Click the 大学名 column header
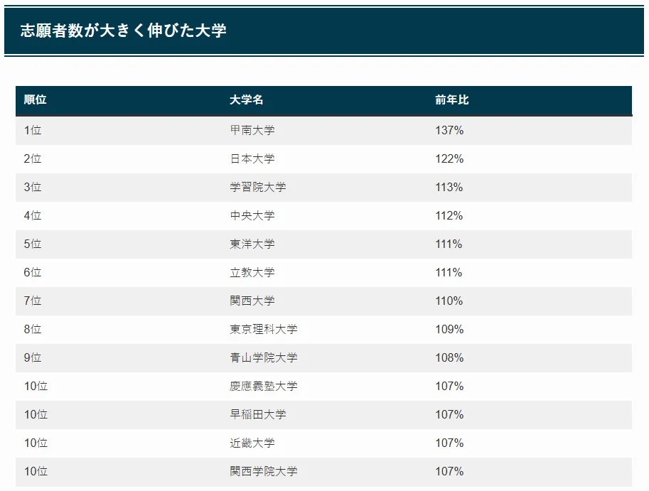Viewport: 649px width, 491px height. coord(246,99)
